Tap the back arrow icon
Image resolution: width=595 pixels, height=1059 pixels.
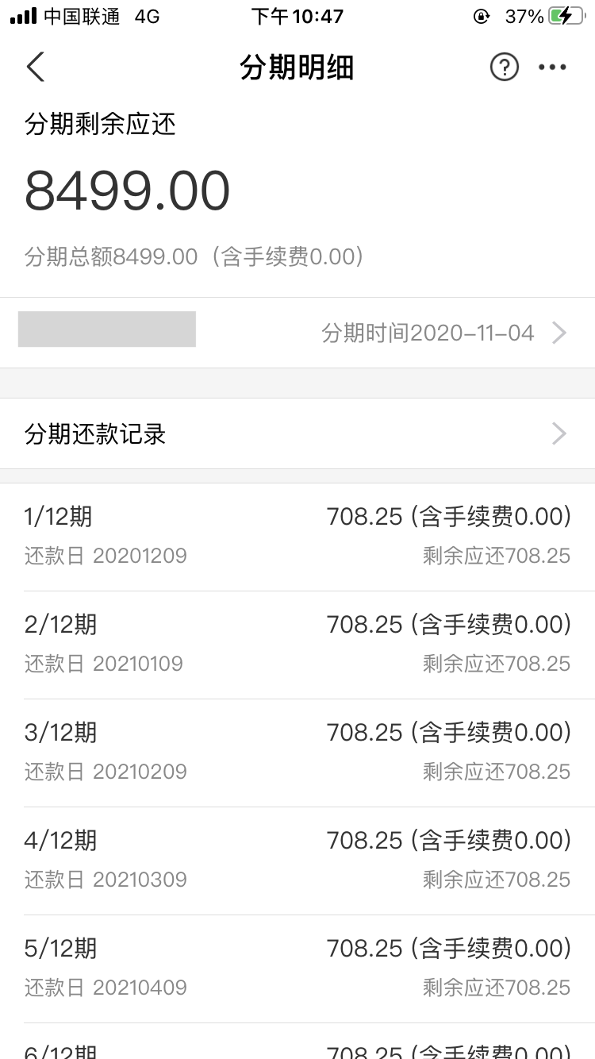[36, 67]
